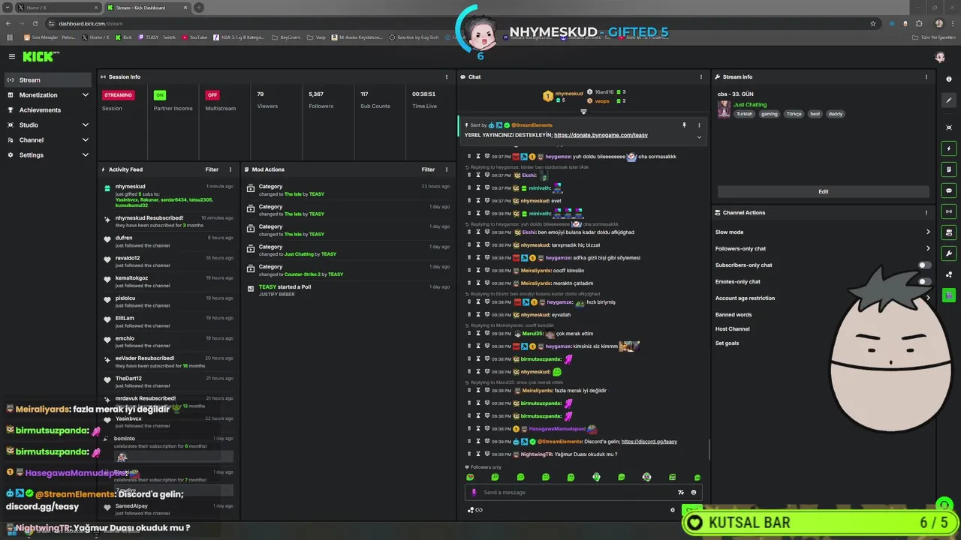This screenshot has height=540, width=961.
Task: Open the discord.gg/teasy link in chat
Action: coord(649,442)
